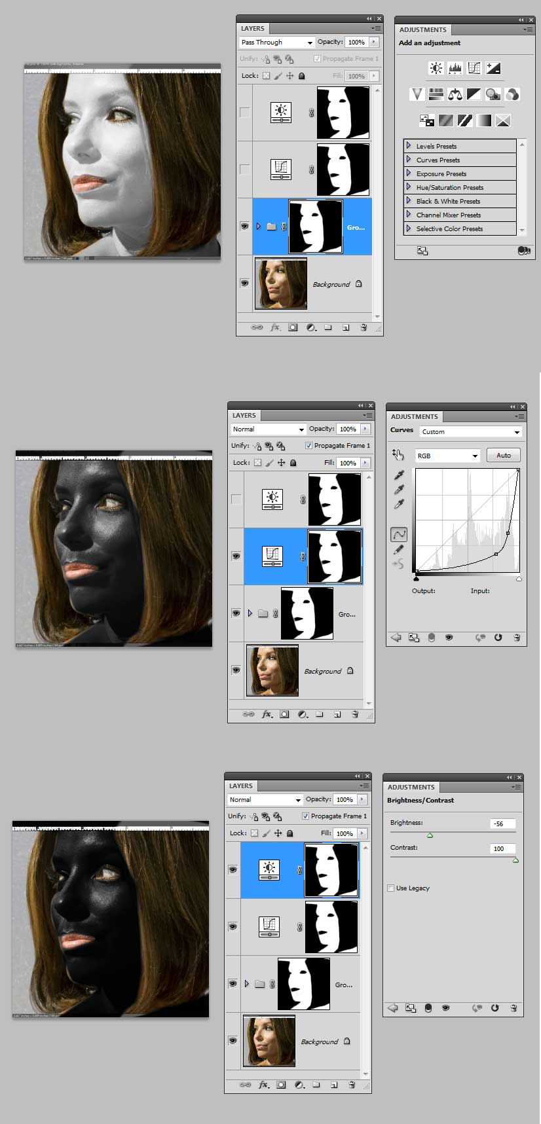Pick the pencil draw-curve tool in Curves
541x1124 pixels.
pyautogui.click(x=398, y=549)
